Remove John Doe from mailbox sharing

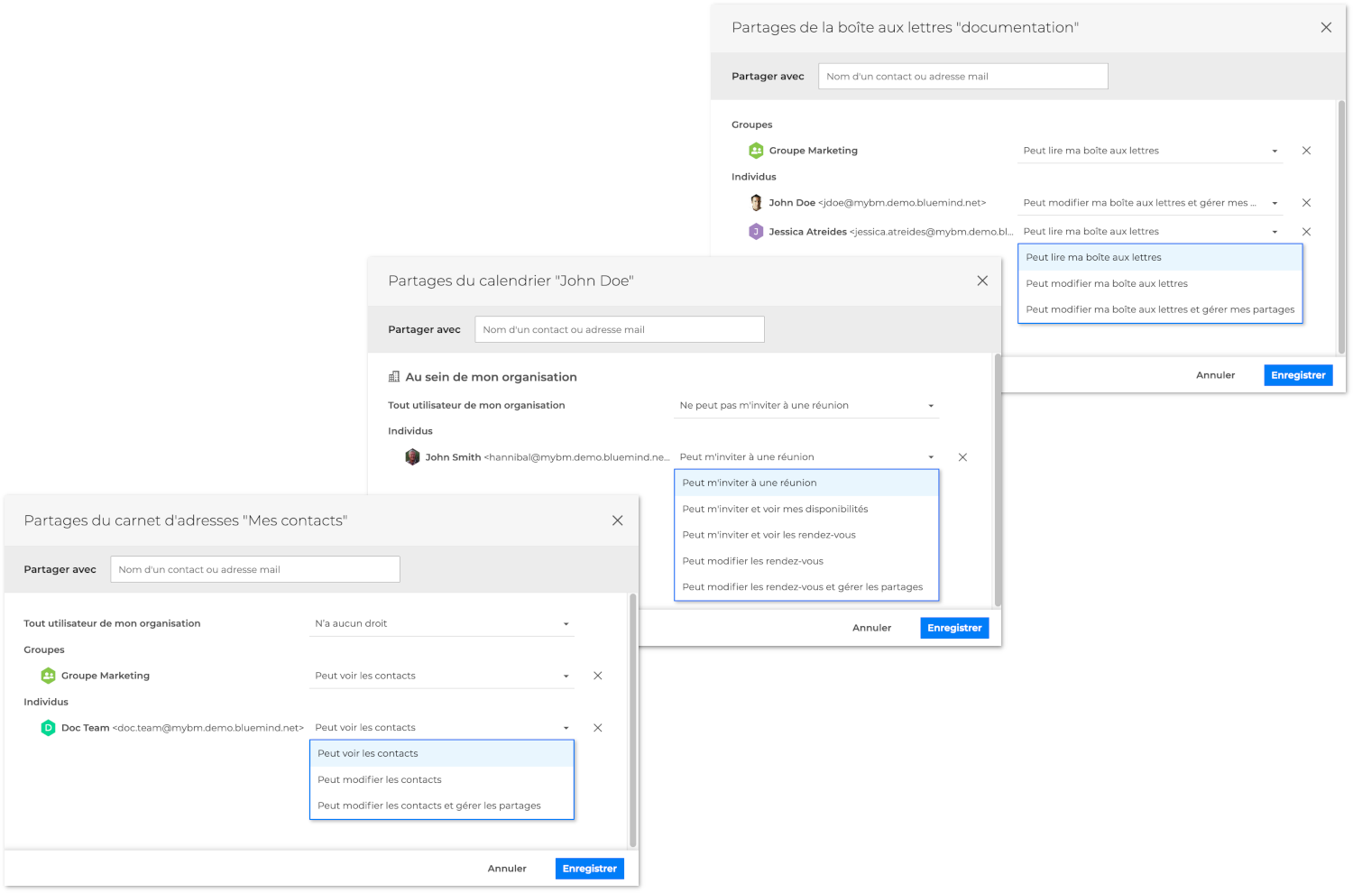pyautogui.click(x=1306, y=203)
